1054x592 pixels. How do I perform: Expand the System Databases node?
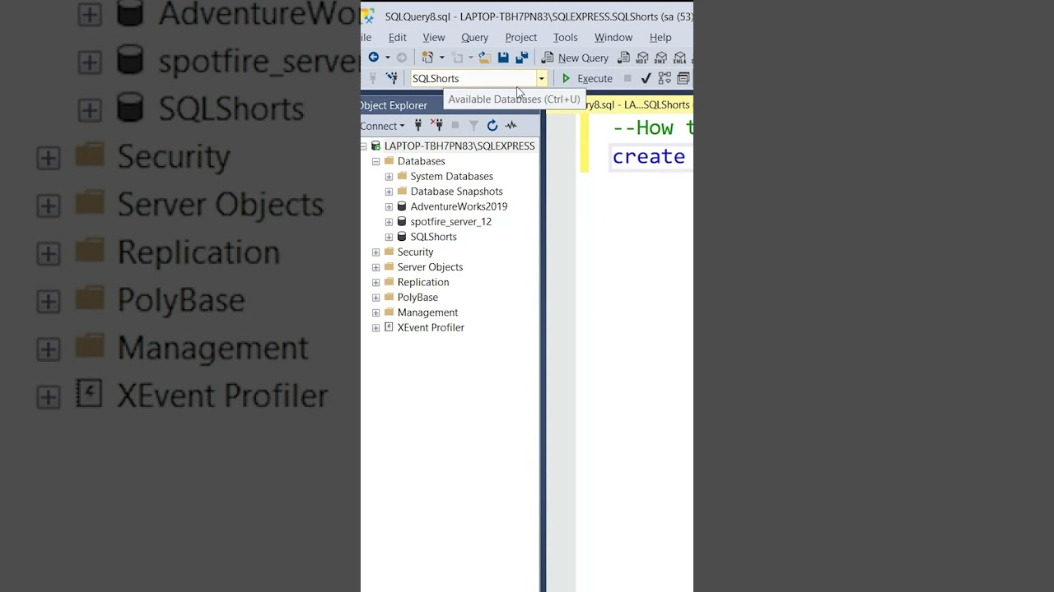coord(389,176)
